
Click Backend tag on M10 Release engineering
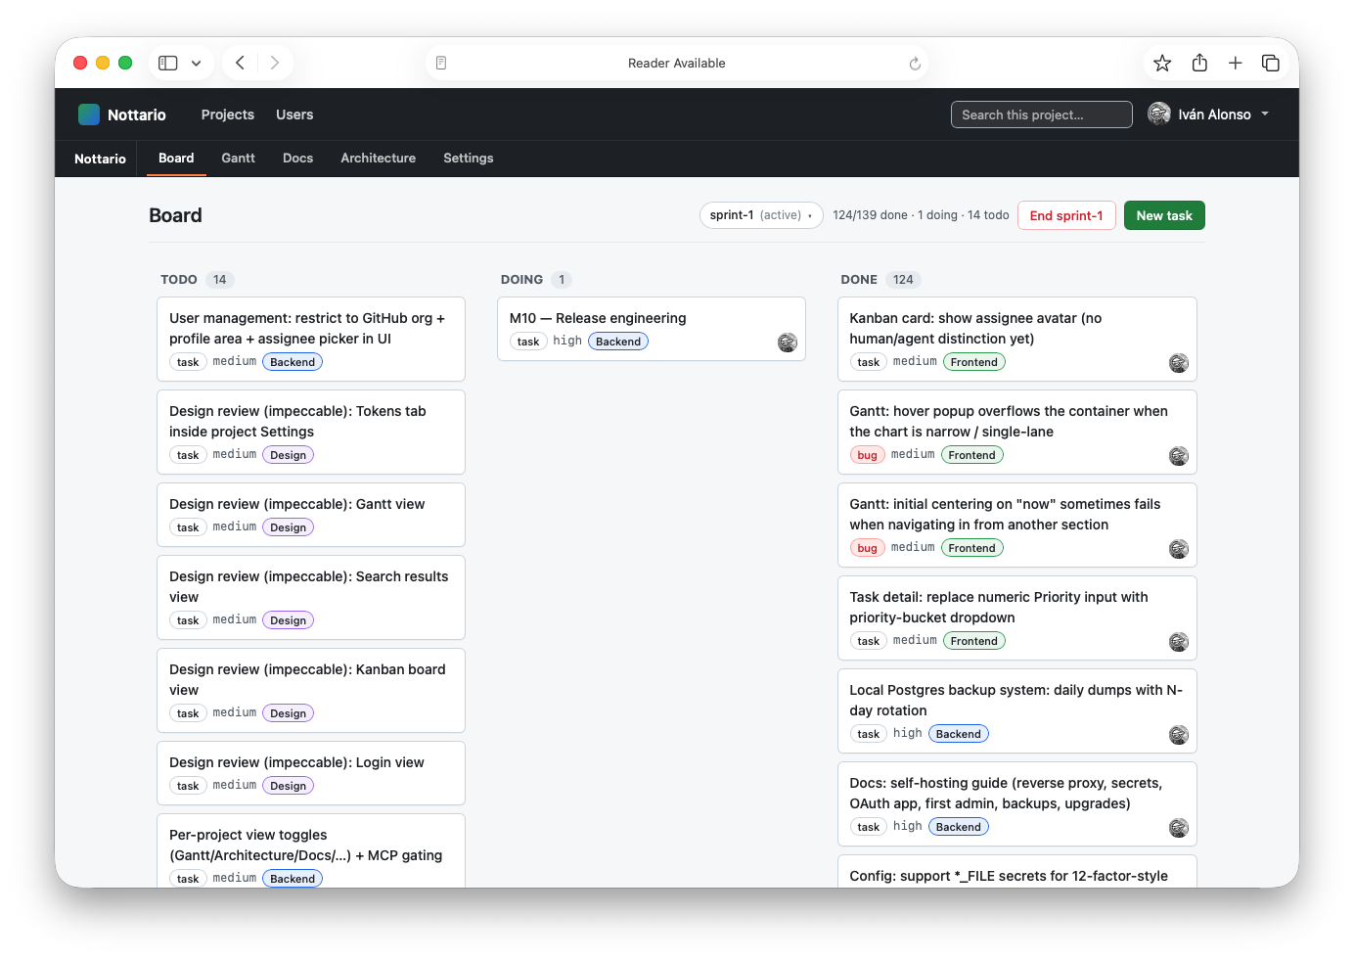point(618,342)
